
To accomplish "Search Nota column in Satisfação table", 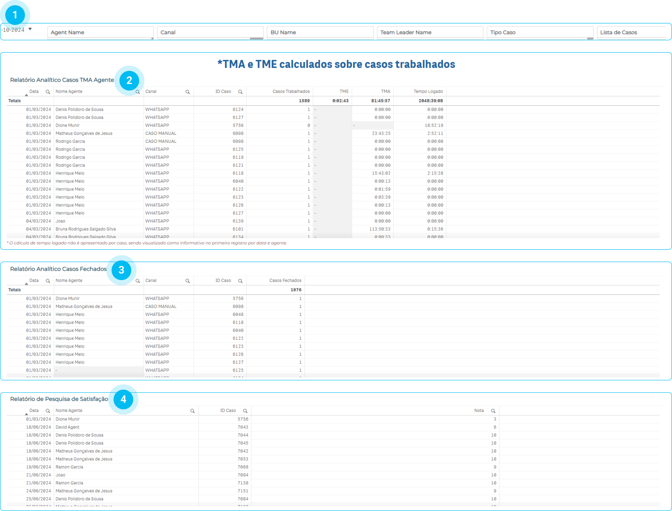I will pos(493,411).
